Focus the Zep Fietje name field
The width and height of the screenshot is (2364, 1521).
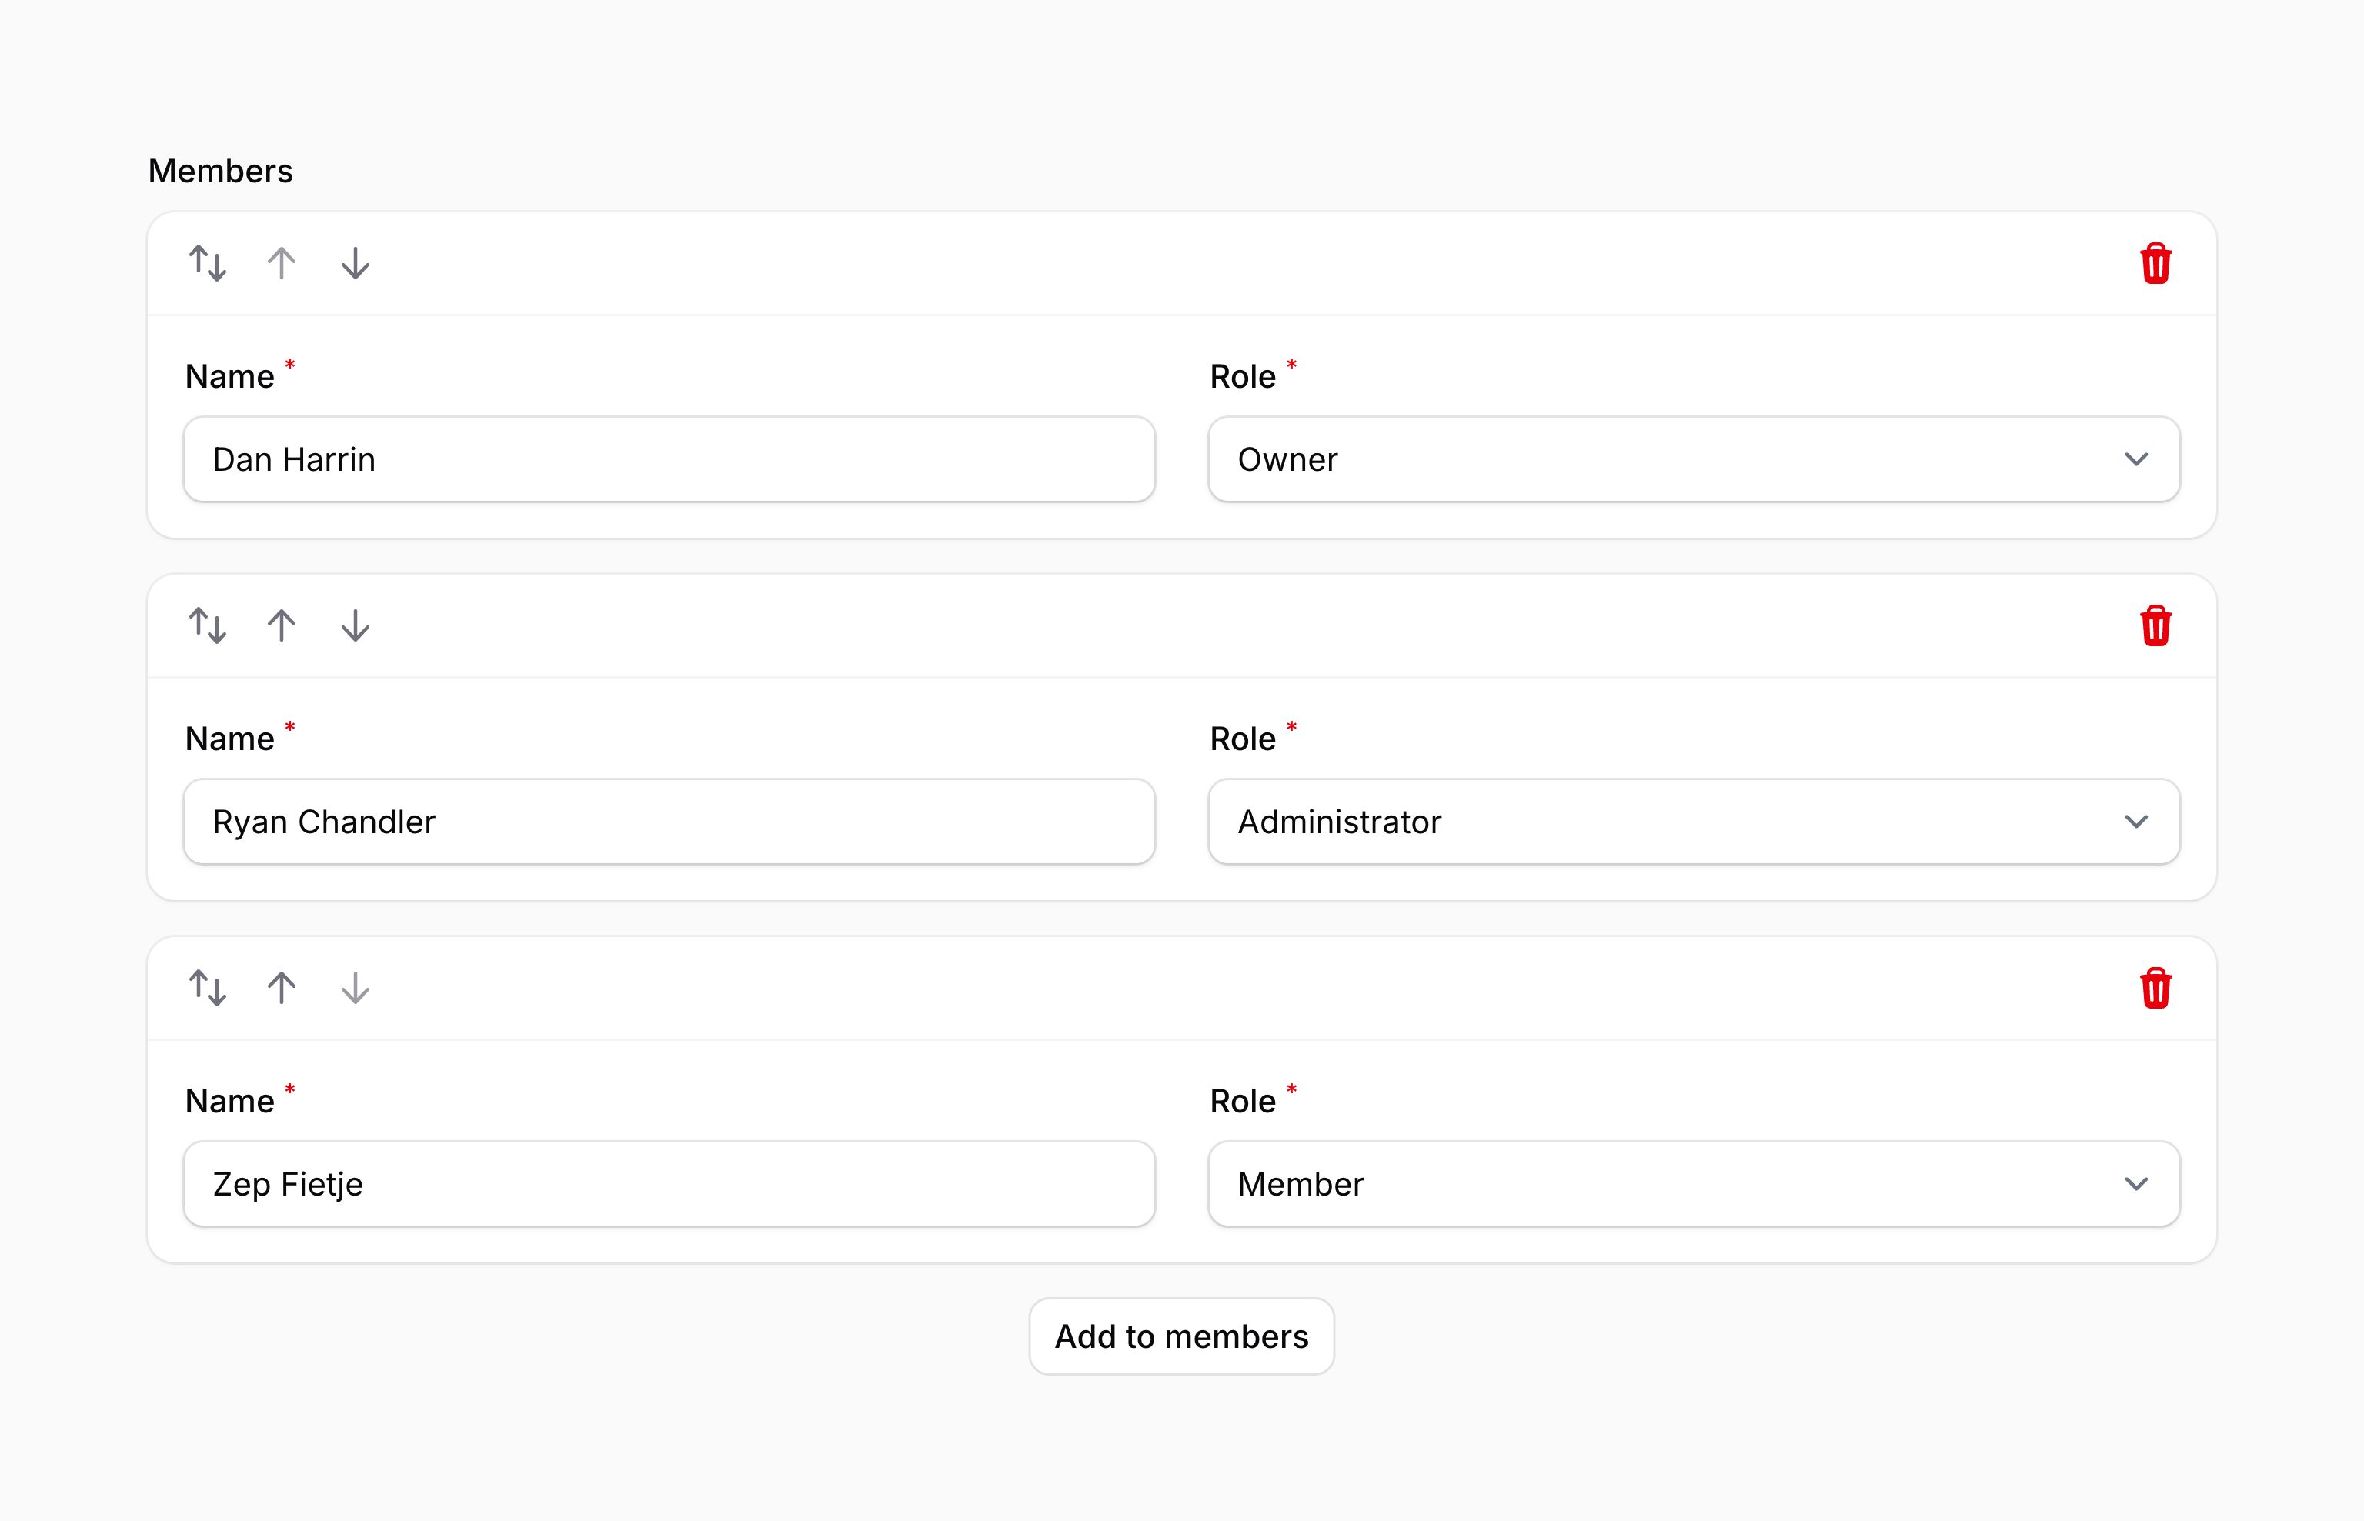coord(669,1184)
